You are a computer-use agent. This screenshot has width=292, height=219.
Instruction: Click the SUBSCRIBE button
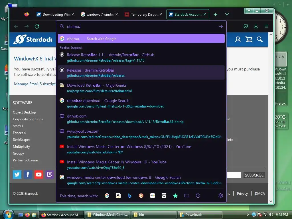click(x=254, y=175)
